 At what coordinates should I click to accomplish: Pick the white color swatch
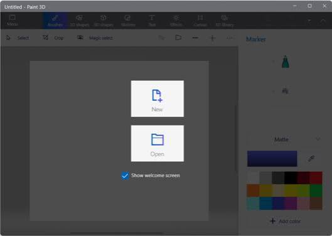253,178
